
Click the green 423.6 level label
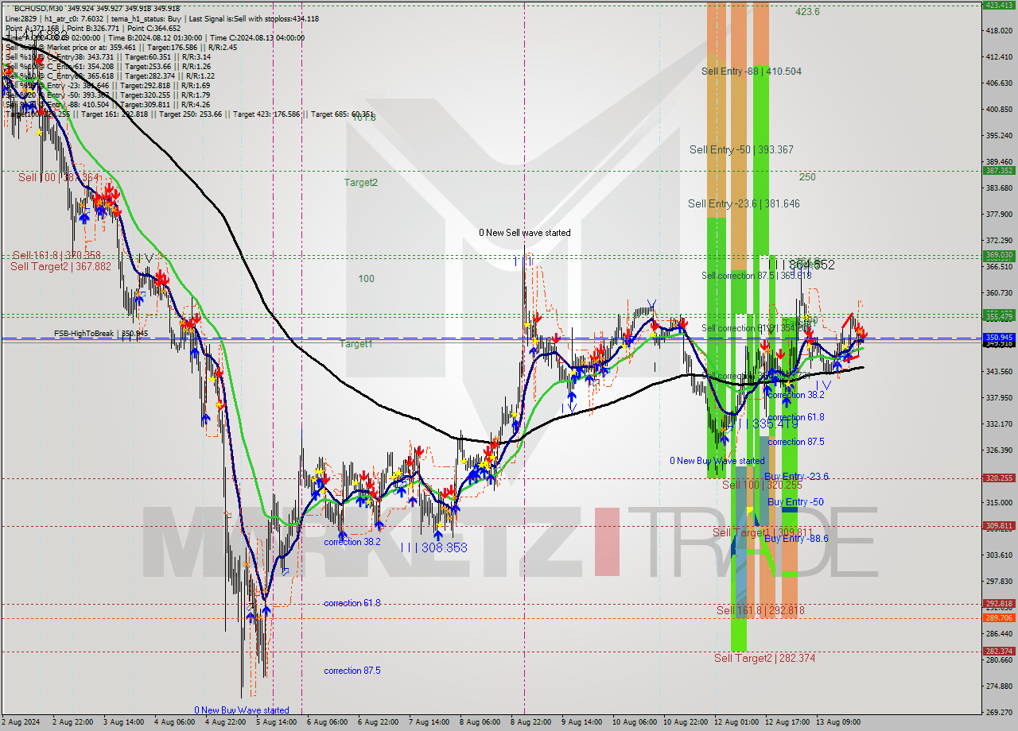click(x=807, y=12)
